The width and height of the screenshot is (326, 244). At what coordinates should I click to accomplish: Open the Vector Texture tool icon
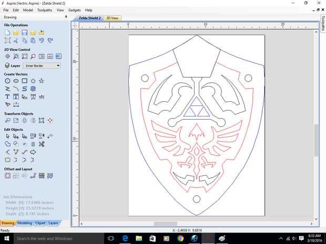(33, 89)
